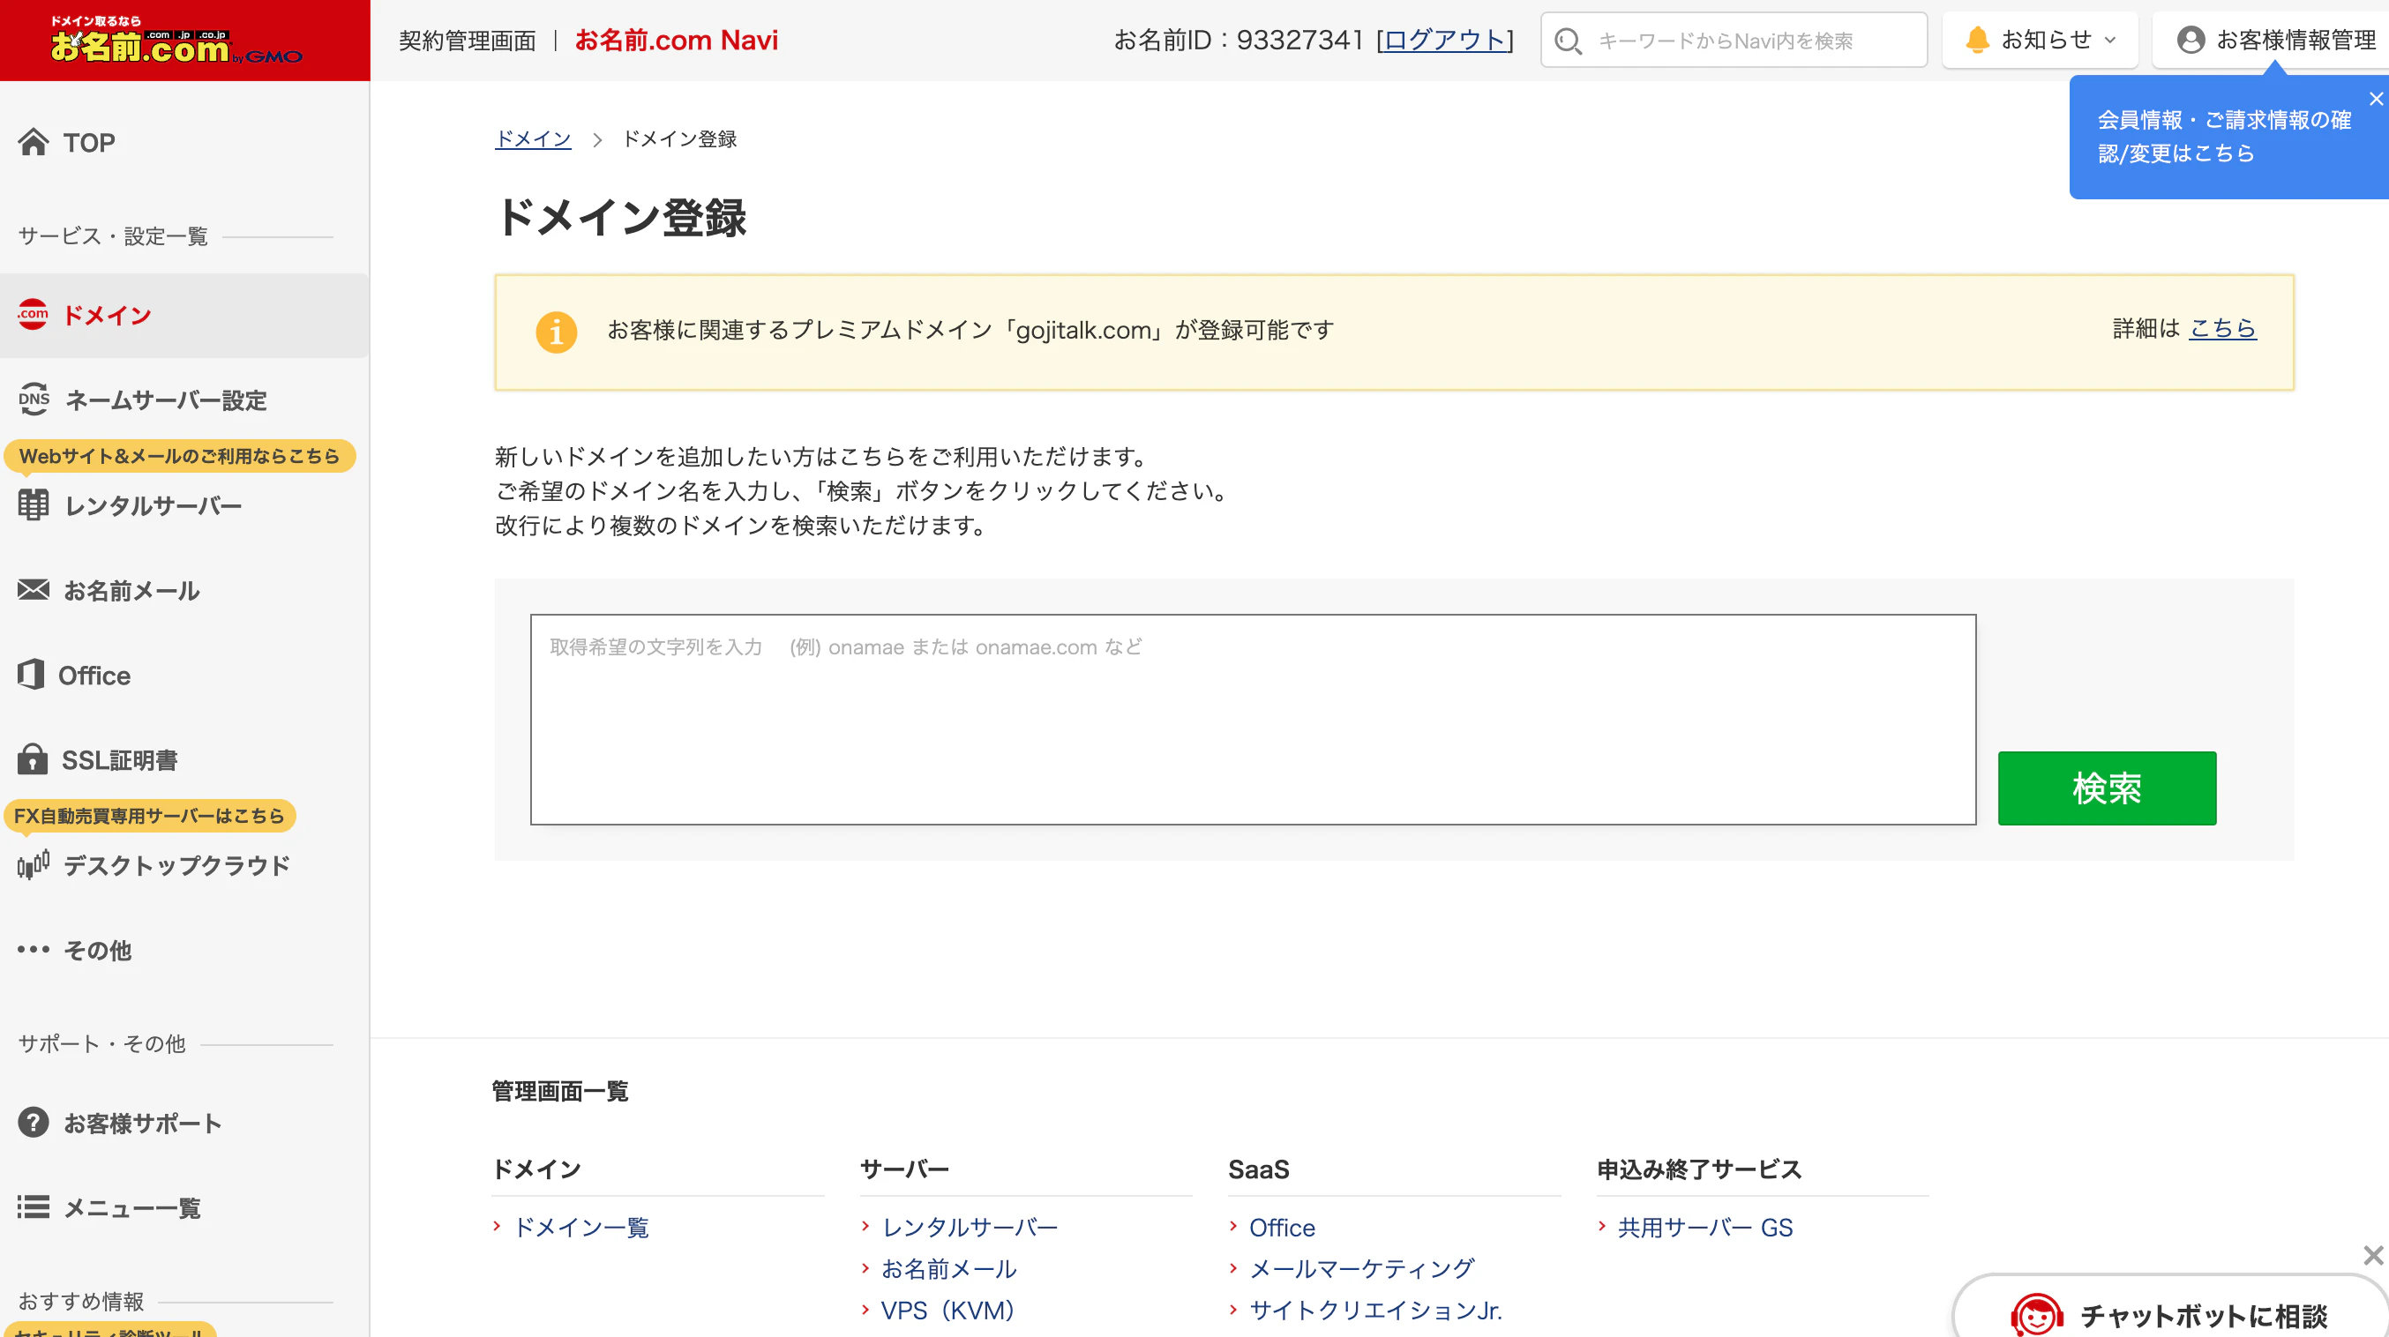This screenshot has width=2389, height=1337.
Task: Open the TOP menu item
Action: 89,143
